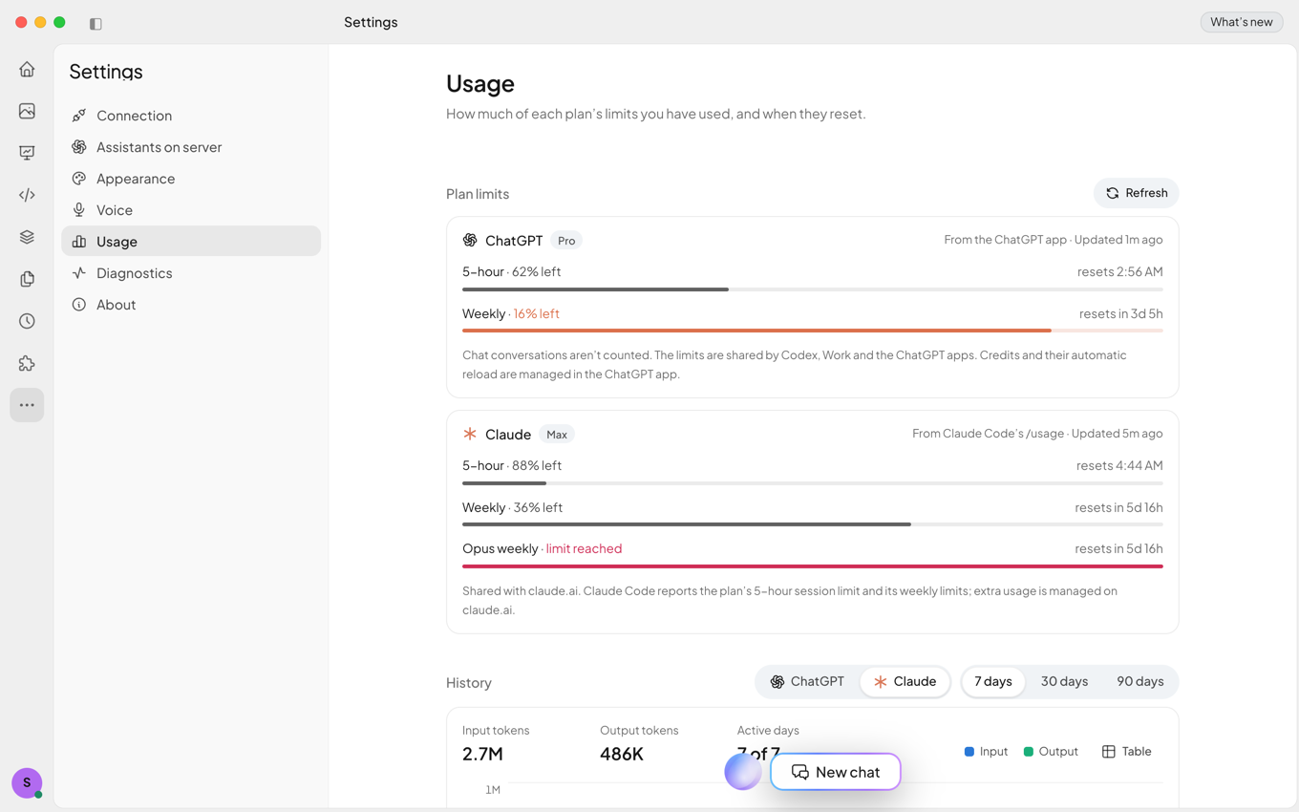Click the ChatGPT logo in plan limits card

point(470,240)
